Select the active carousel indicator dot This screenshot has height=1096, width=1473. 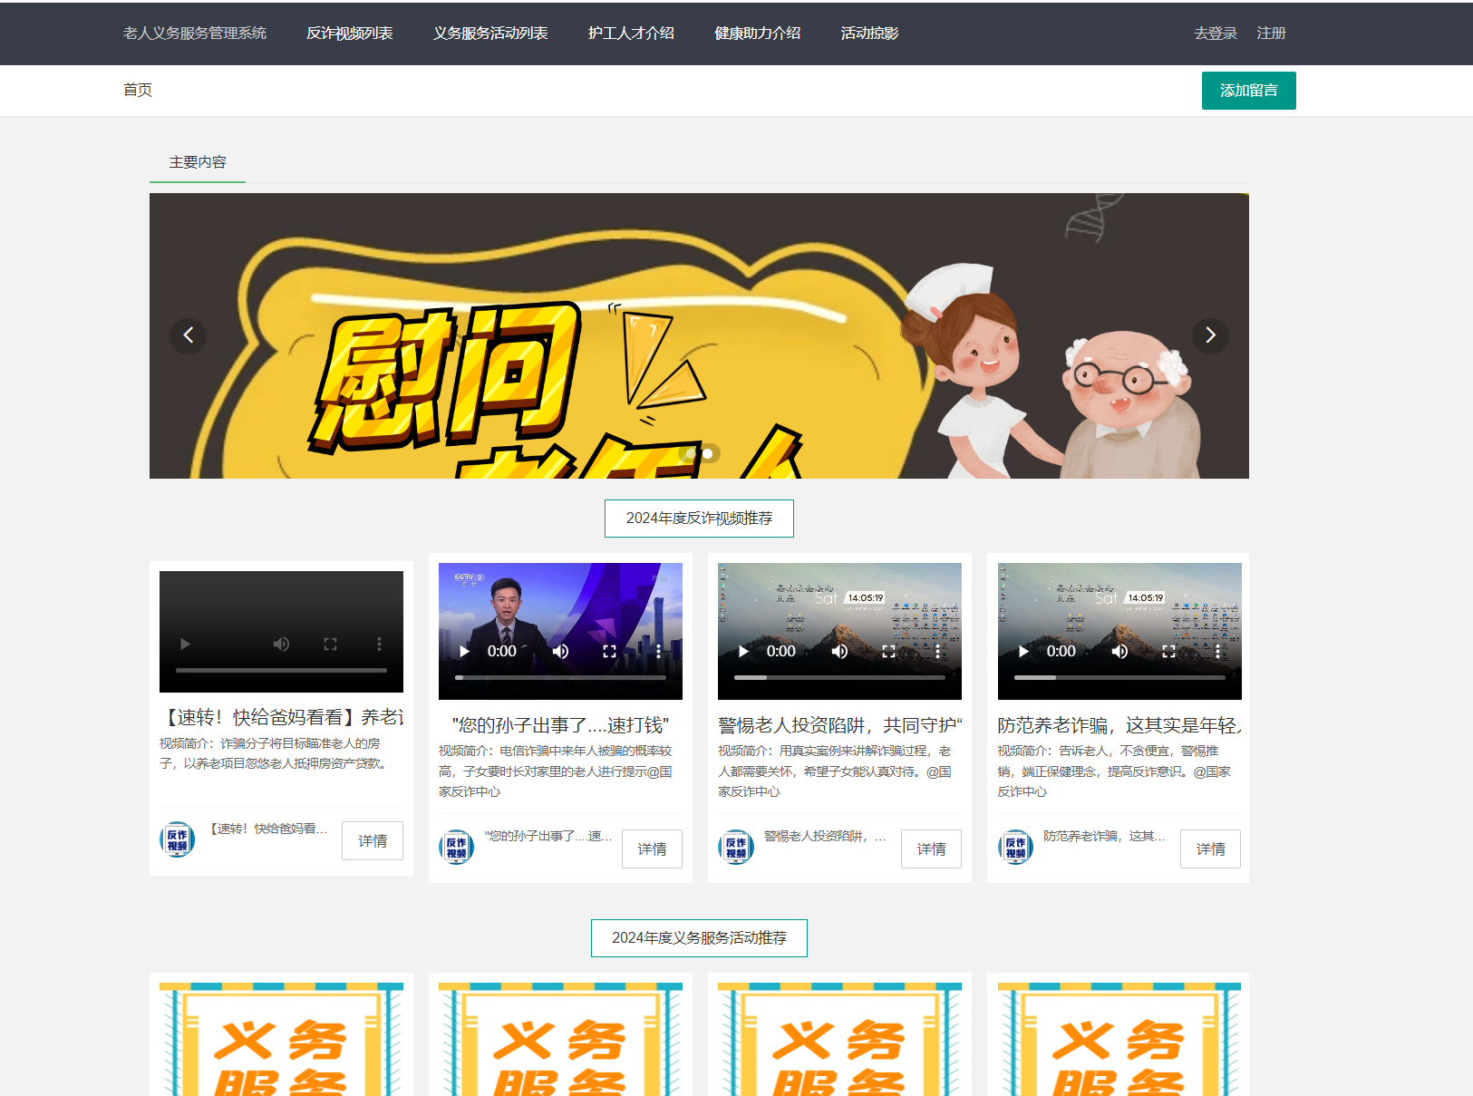[708, 453]
